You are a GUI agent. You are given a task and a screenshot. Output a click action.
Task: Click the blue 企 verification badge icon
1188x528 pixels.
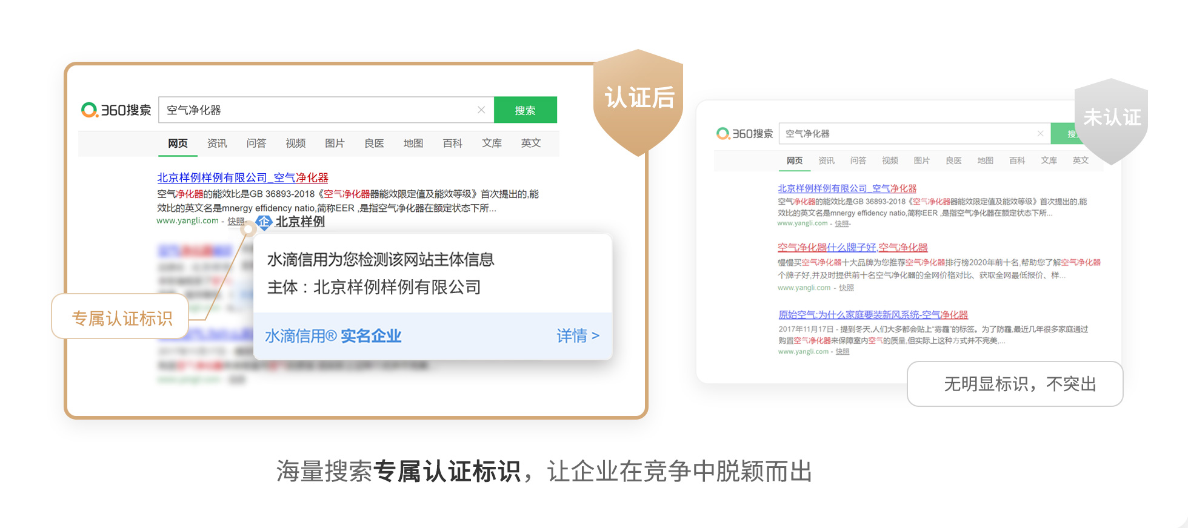pos(264,222)
